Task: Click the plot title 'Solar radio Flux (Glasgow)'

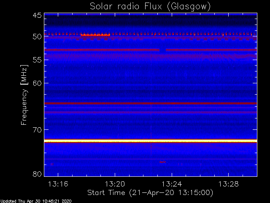Action: (150, 7)
